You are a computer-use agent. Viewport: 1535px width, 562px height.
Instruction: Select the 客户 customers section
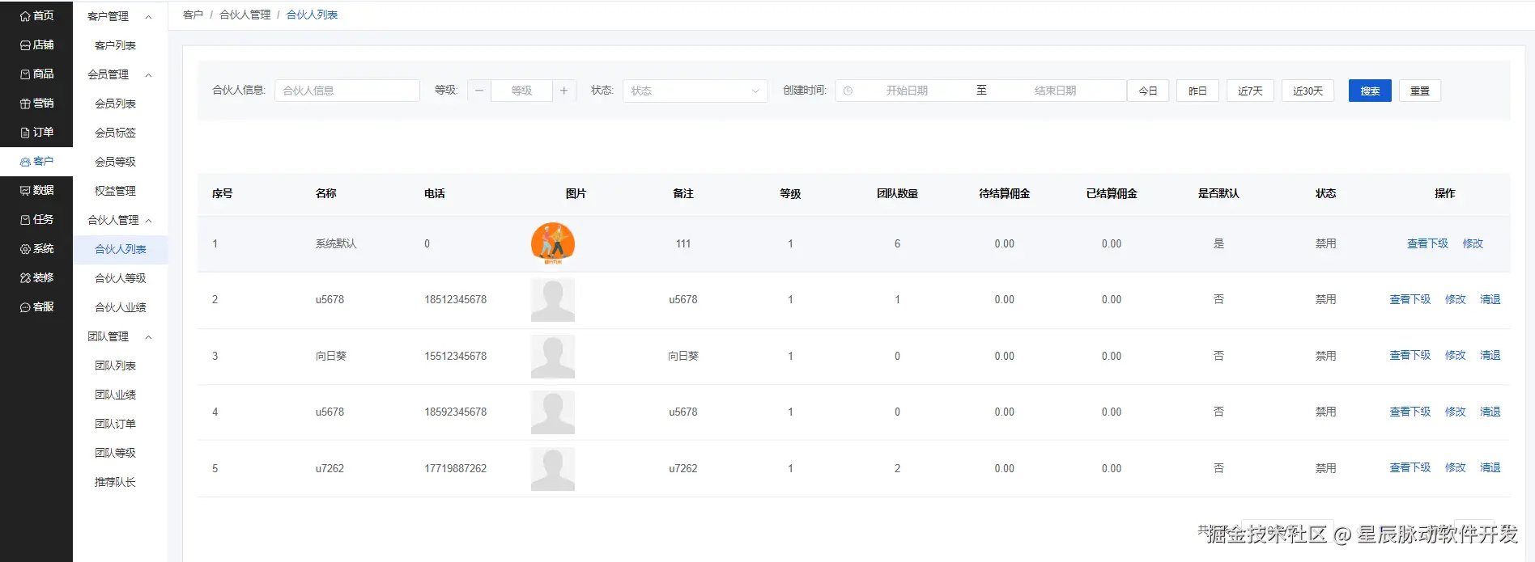tap(36, 161)
